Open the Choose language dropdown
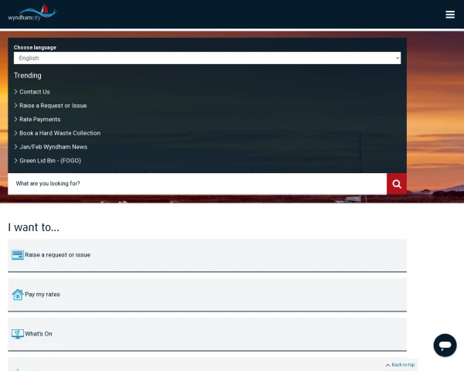 coord(207,58)
